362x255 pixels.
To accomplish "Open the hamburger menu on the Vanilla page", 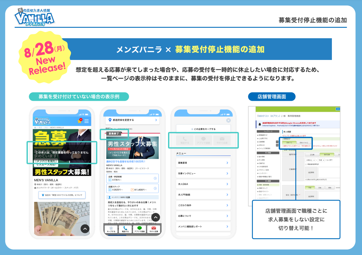I will [x=86, y=121].
